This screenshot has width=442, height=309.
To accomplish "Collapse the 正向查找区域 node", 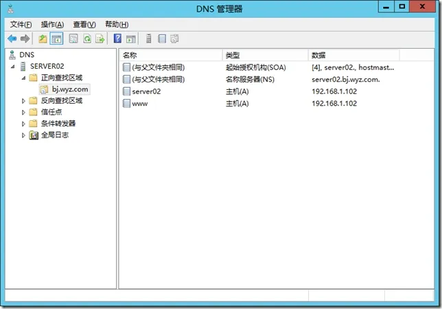I will [23, 78].
